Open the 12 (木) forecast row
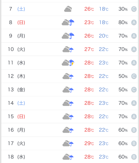This screenshot has width=139, height=163. pyautogui.click(x=70, y=76)
